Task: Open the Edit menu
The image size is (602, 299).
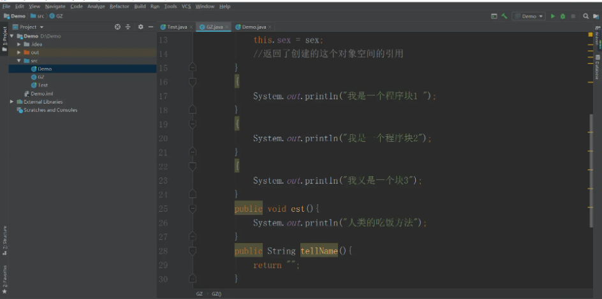Action: [x=20, y=6]
